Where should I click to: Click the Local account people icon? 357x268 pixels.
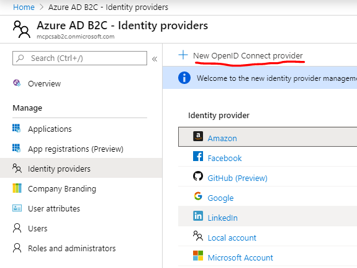[x=198, y=236]
